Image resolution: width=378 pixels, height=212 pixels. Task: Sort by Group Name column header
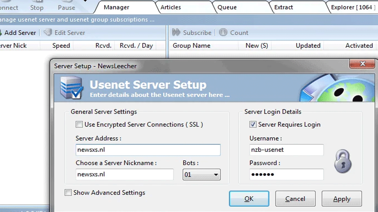click(x=192, y=46)
